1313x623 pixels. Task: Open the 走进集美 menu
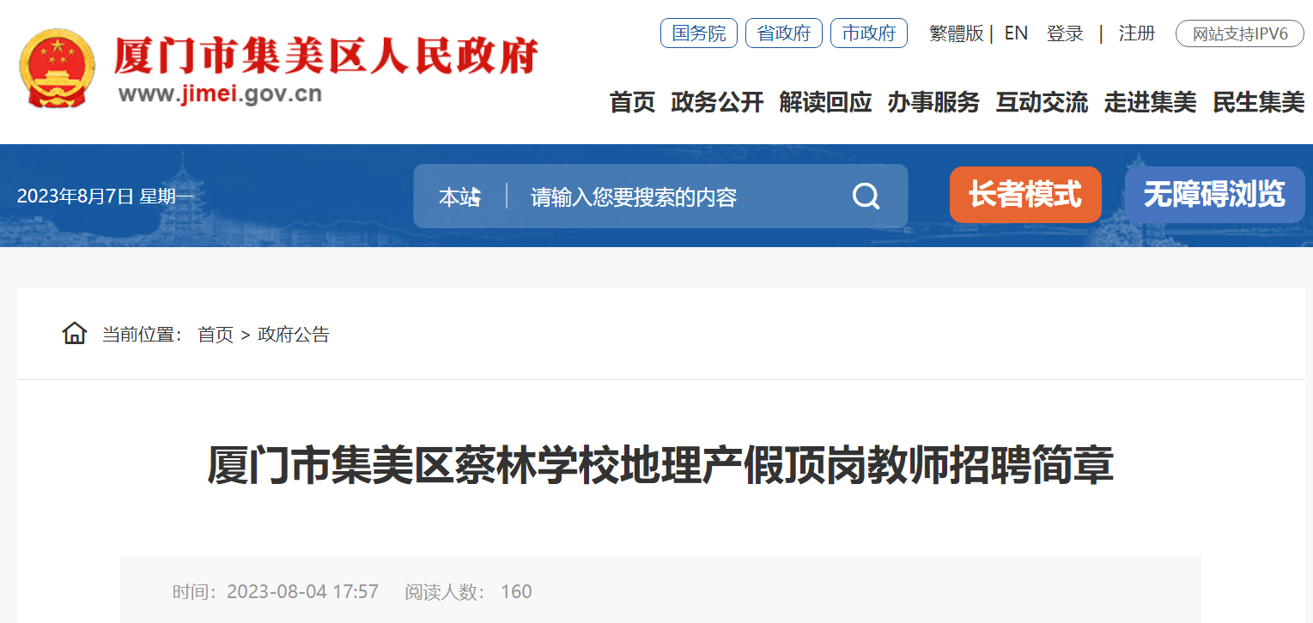coord(1150,102)
